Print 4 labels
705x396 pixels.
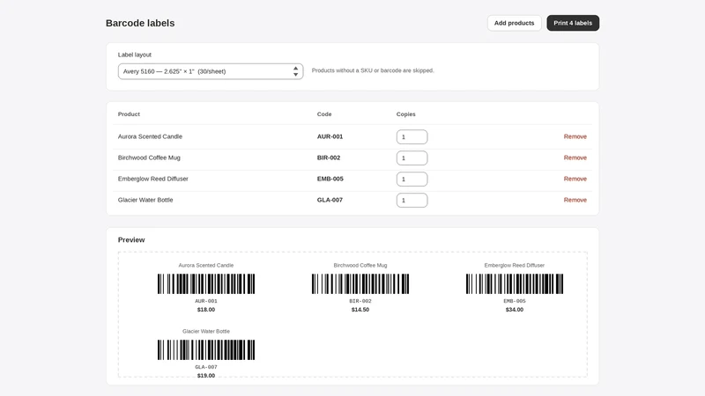coord(572,23)
